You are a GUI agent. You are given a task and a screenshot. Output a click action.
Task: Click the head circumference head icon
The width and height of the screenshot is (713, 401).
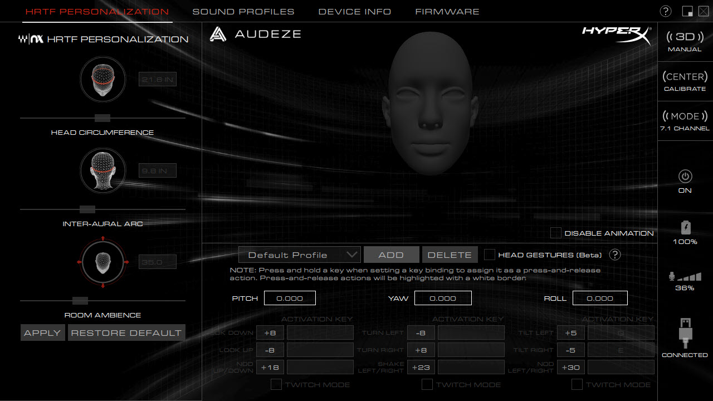click(x=102, y=80)
